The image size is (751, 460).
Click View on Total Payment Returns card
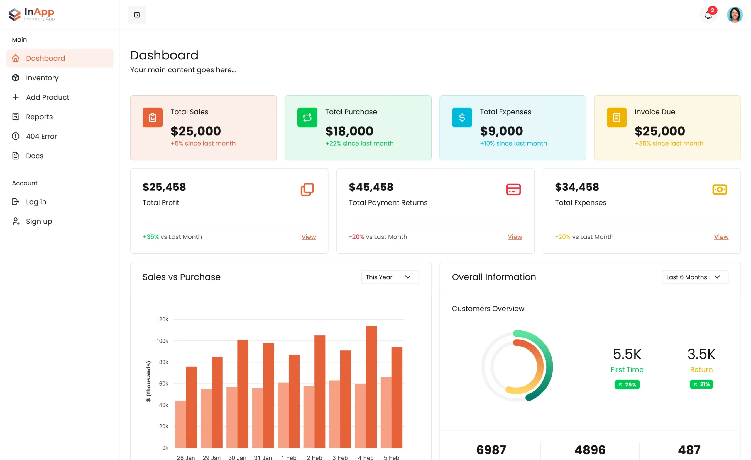[515, 236]
